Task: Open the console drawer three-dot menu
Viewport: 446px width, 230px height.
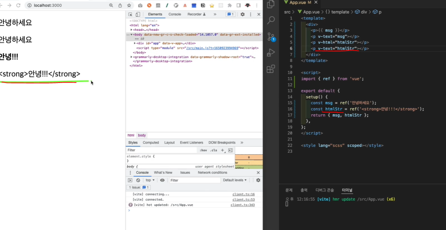Action: pos(130,172)
